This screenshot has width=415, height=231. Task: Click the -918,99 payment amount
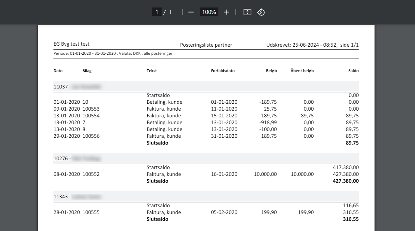coord(268,122)
